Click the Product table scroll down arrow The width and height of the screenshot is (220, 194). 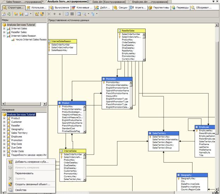click(85, 132)
